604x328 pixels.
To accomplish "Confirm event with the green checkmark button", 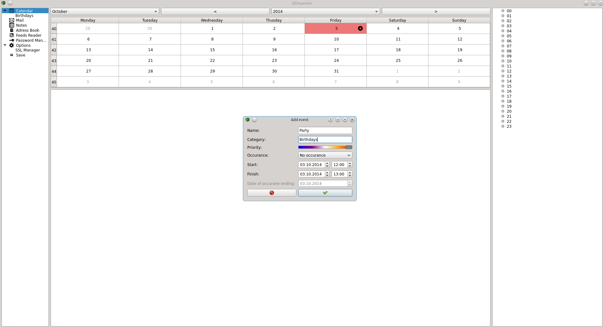I will tap(325, 193).
